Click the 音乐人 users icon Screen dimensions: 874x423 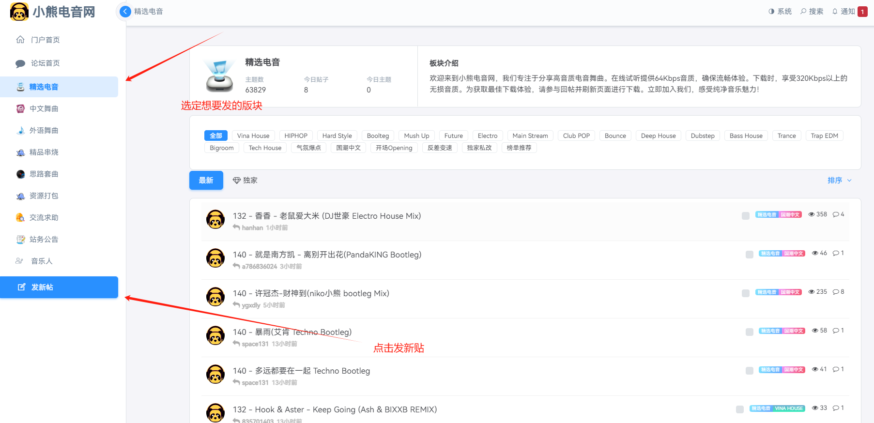19,261
